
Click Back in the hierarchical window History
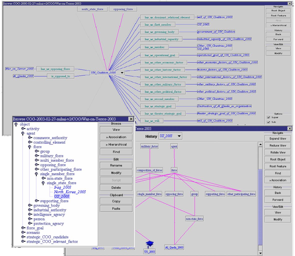click(x=278, y=193)
